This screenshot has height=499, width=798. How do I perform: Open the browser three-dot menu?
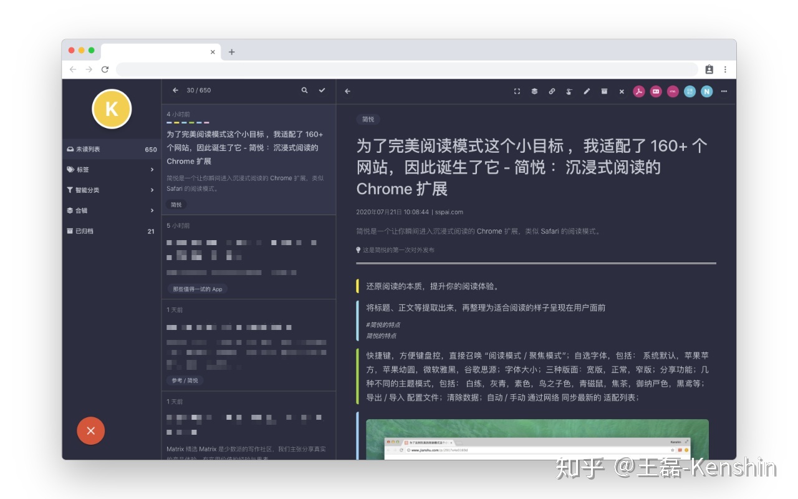[725, 69]
